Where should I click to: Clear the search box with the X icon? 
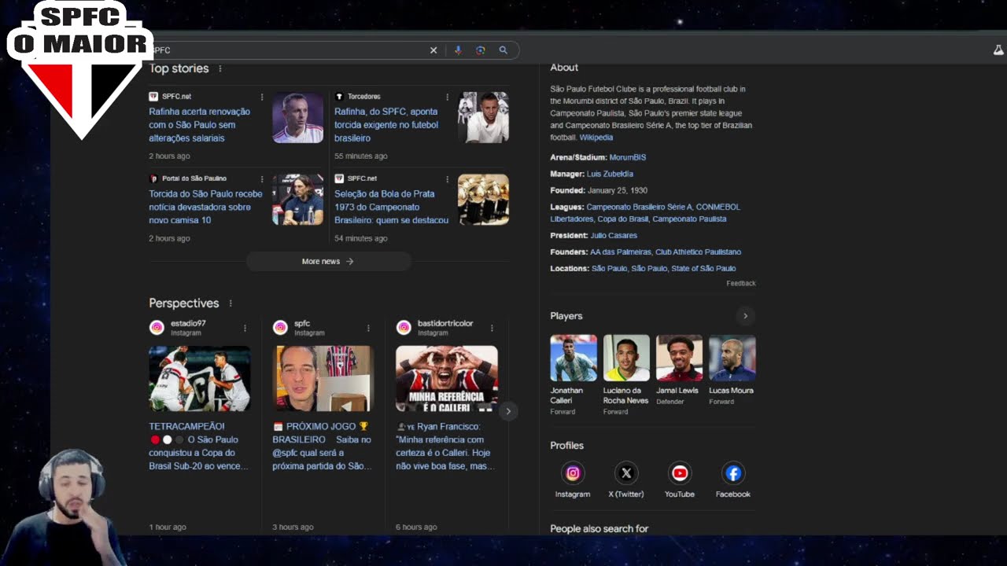(433, 50)
